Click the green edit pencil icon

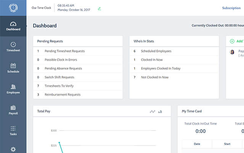click(100, 8)
